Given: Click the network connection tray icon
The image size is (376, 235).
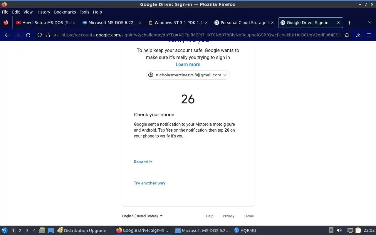Looking at the screenshot, I should click(x=350, y=230).
